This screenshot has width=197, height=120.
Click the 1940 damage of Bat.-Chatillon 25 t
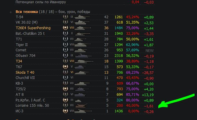click(x=119, y=34)
